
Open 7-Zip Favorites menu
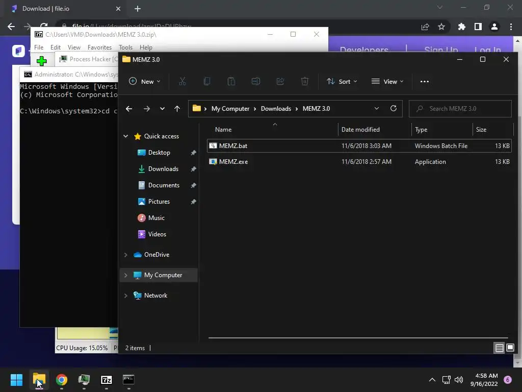[x=99, y=47]
